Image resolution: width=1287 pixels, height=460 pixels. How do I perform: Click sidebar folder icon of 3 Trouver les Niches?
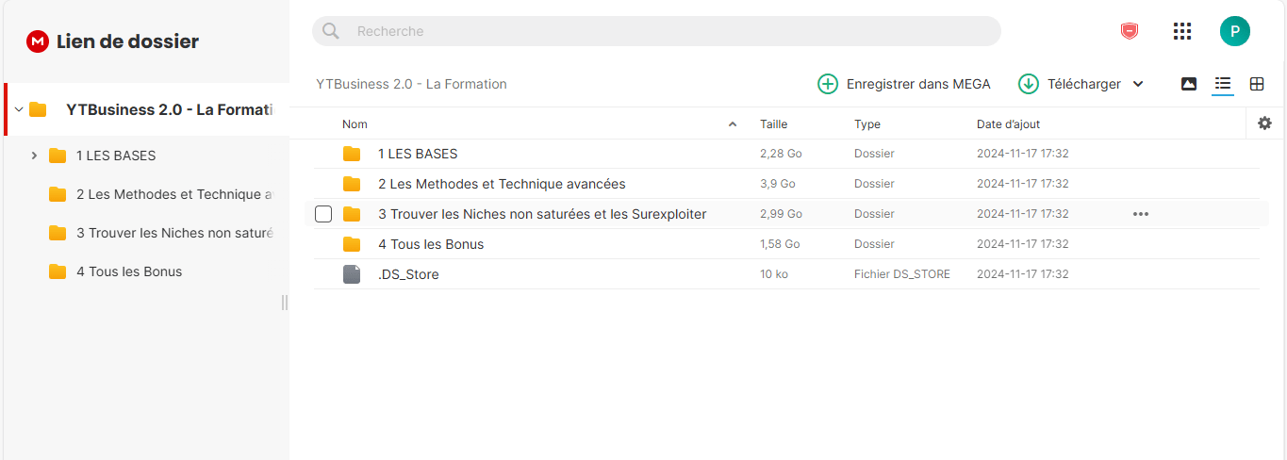pyautogui.click(x=58, y=233)
